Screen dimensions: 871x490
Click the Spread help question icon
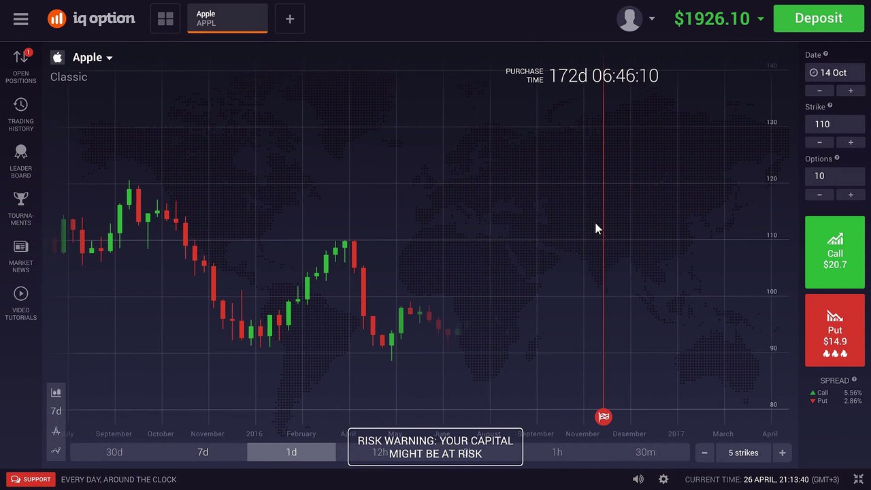point(854,380)
